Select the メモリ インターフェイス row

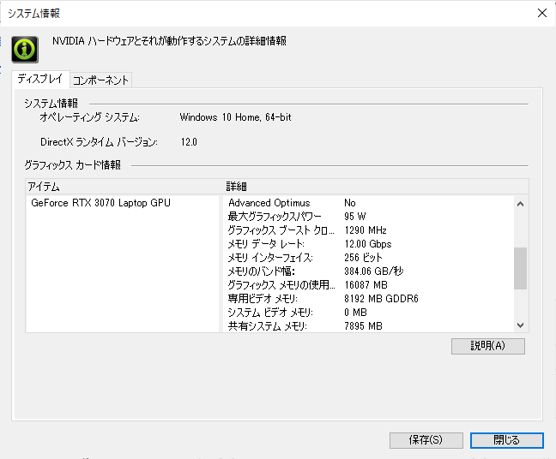coord(369,258)
